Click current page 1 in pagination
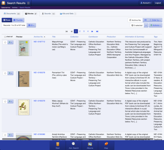Viewport: 164px width, 150px height. pyautogui.click(x=76, y=31)
